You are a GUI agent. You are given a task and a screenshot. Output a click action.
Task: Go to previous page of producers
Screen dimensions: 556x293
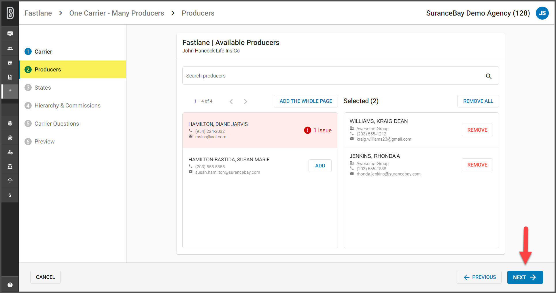(231, 101)
